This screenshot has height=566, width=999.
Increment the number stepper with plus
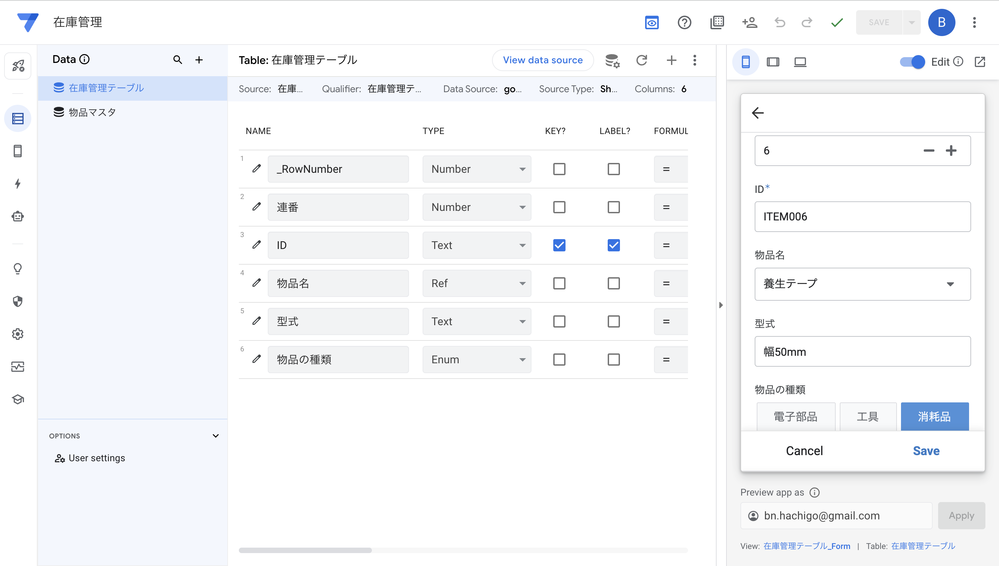(x=951, y=151)
